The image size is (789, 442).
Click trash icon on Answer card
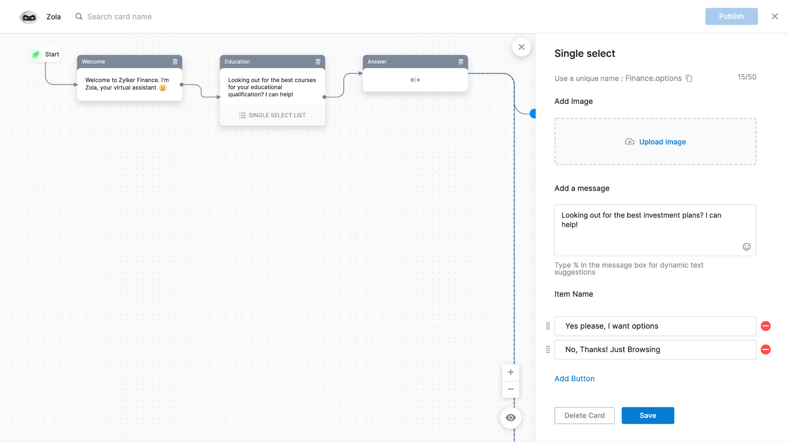click(461, 62)
